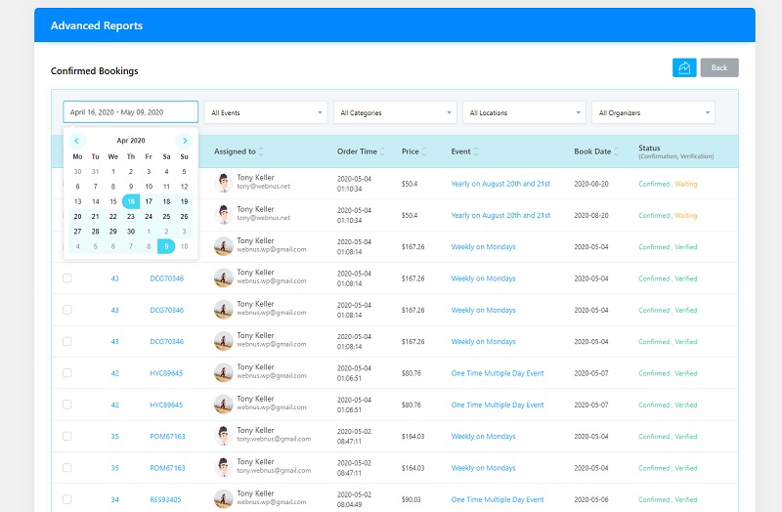Tick checkbox for booking RES93405 row
Viewport: 782px width, 512px height.
(66, 499)
